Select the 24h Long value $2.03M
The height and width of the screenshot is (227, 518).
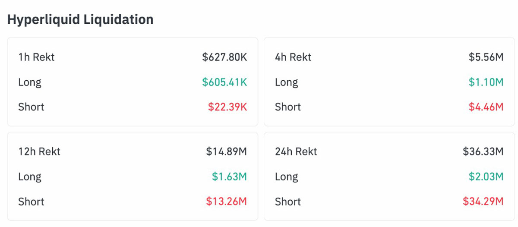(x=486, y=177)
